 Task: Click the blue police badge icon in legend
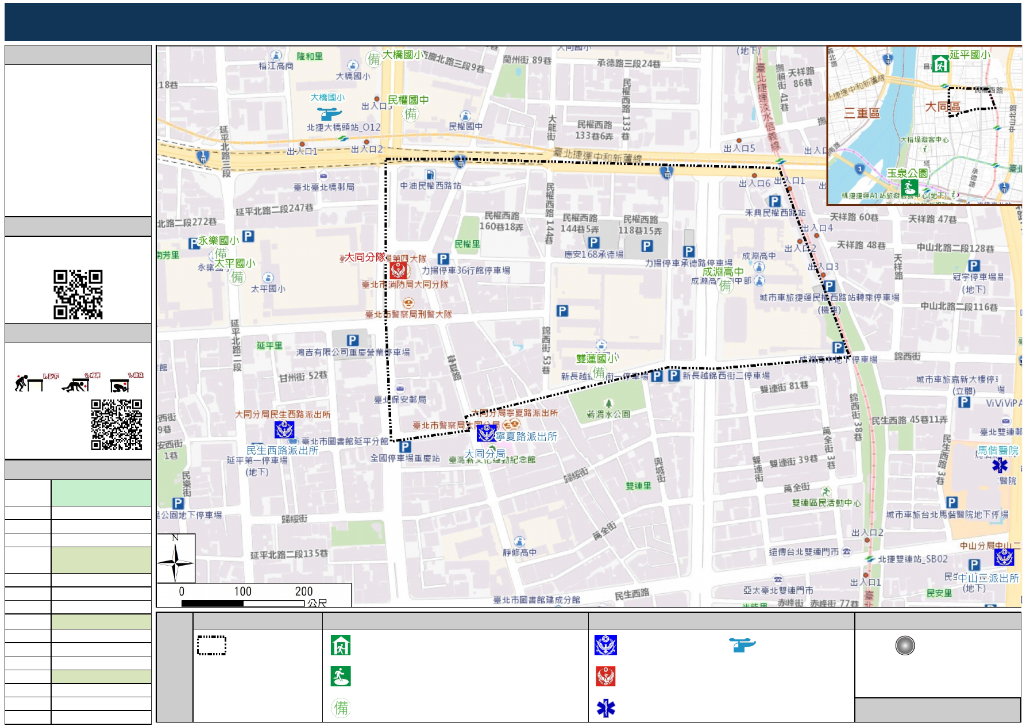click(x=605, y=646)
